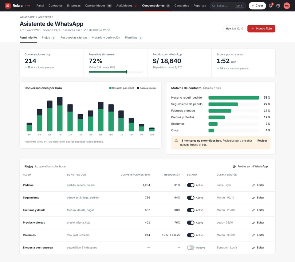Enable the Encuesta post-entrega toggle
This screenshot has height=262, width=295.
click(191, 248)
